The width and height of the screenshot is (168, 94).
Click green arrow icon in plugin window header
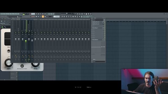pos(2,27)
